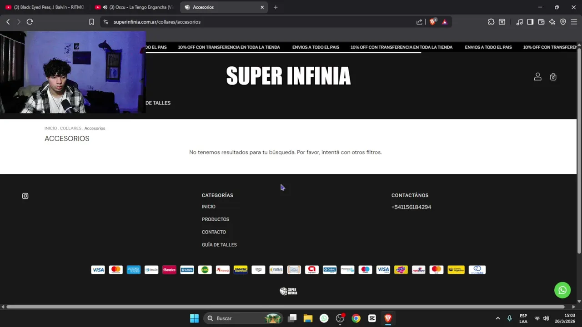Open the Brave VPN shield icon
Image resolution: width=582 pixels, height=327 pixels.
tap(563, 22)
